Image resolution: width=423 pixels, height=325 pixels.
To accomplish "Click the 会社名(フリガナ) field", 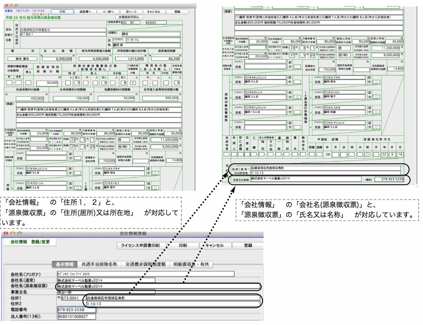I will pyautogui.click(x=145, y=274).
